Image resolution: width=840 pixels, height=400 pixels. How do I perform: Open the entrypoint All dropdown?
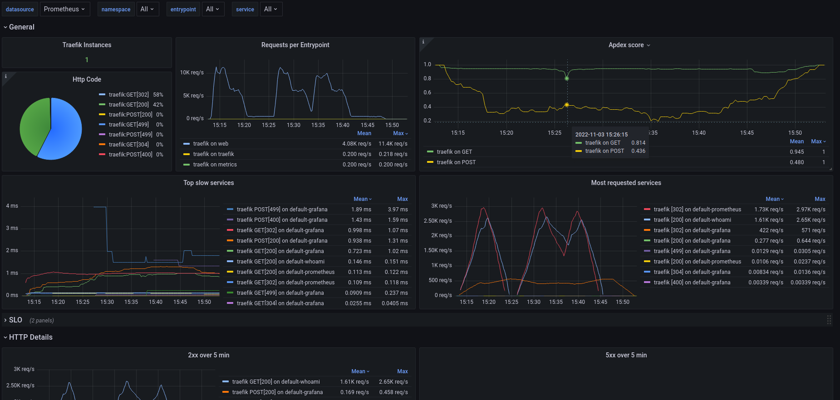pyautogui.click(x=212, y=9)
